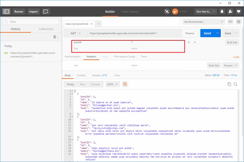Switch to Preview response view
Screen dimensions: 244x162
96,84
